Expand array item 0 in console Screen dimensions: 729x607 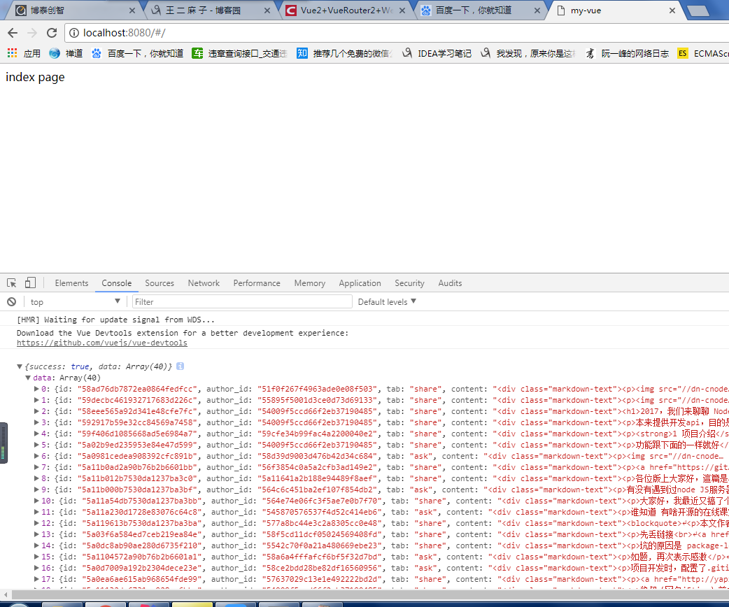(x=36, y=389)
